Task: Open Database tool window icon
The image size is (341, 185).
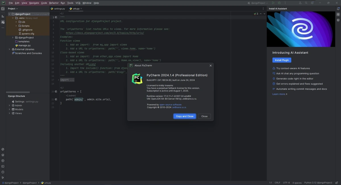Action: coord(338,20)
